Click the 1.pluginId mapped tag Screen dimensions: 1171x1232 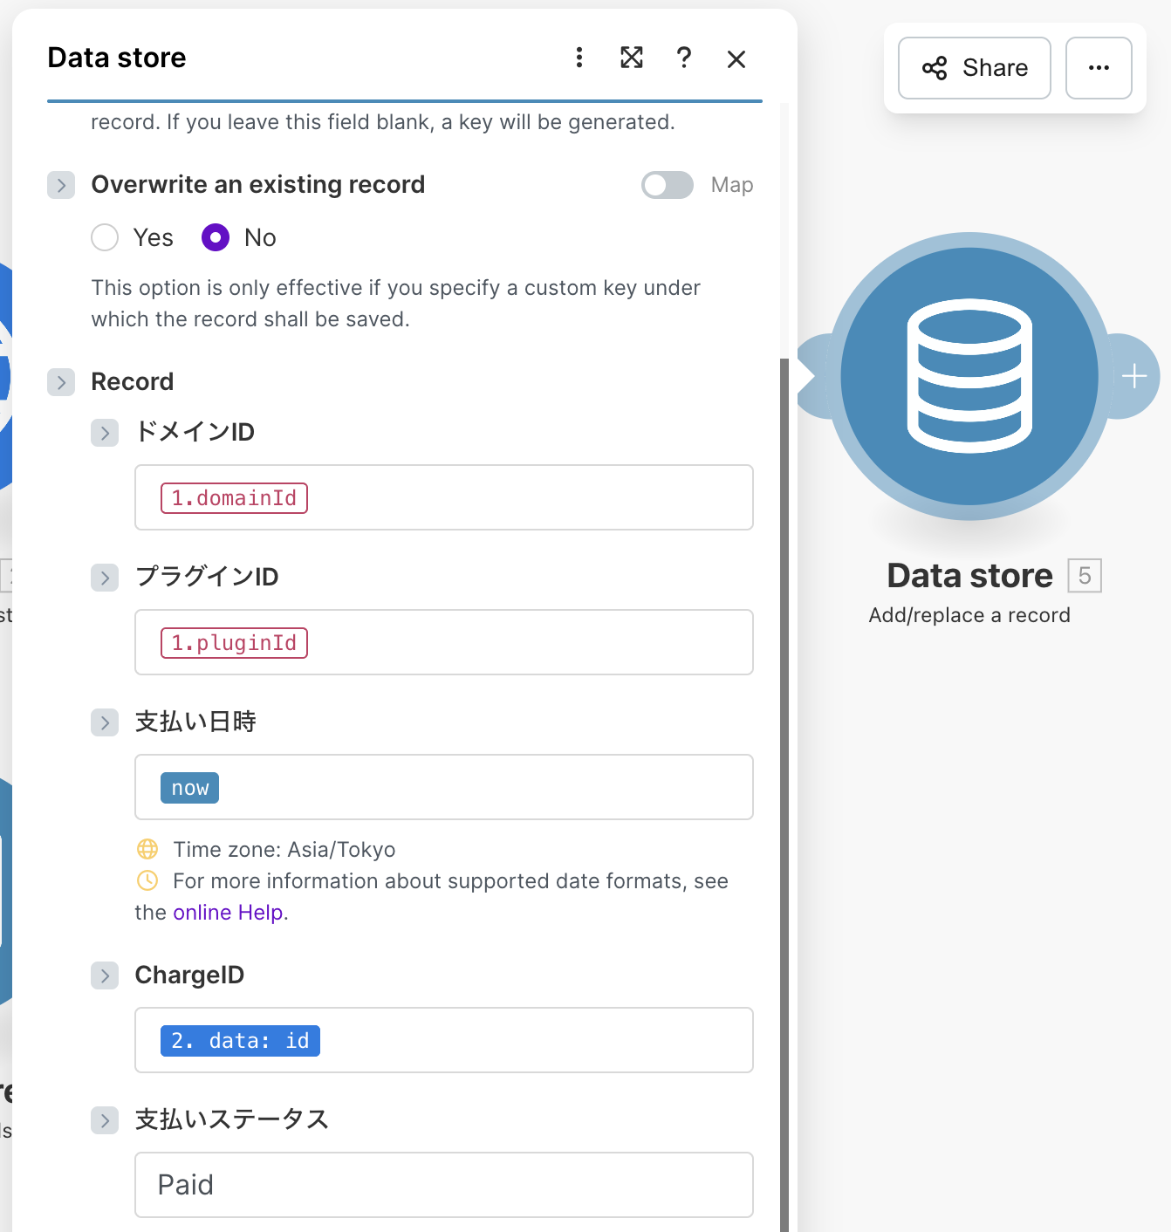234,643
